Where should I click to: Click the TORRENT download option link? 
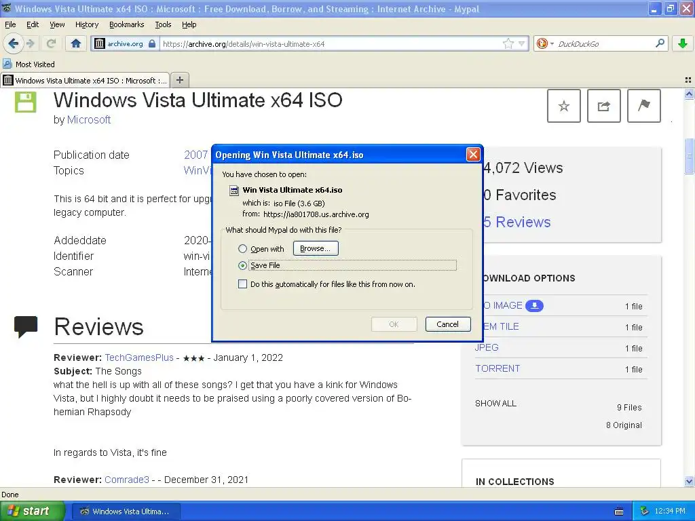click(497, 368)
